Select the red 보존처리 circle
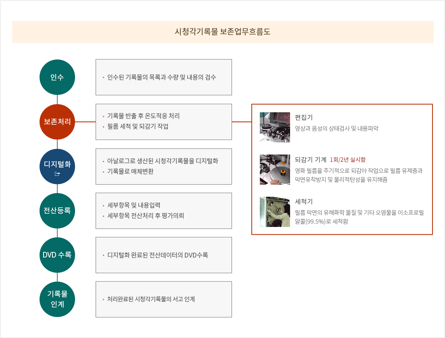 click(57, 122)
